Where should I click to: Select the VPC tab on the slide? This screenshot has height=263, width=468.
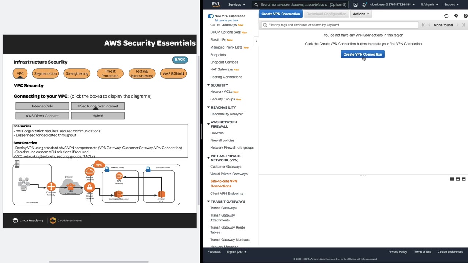(x=20, y=73)
